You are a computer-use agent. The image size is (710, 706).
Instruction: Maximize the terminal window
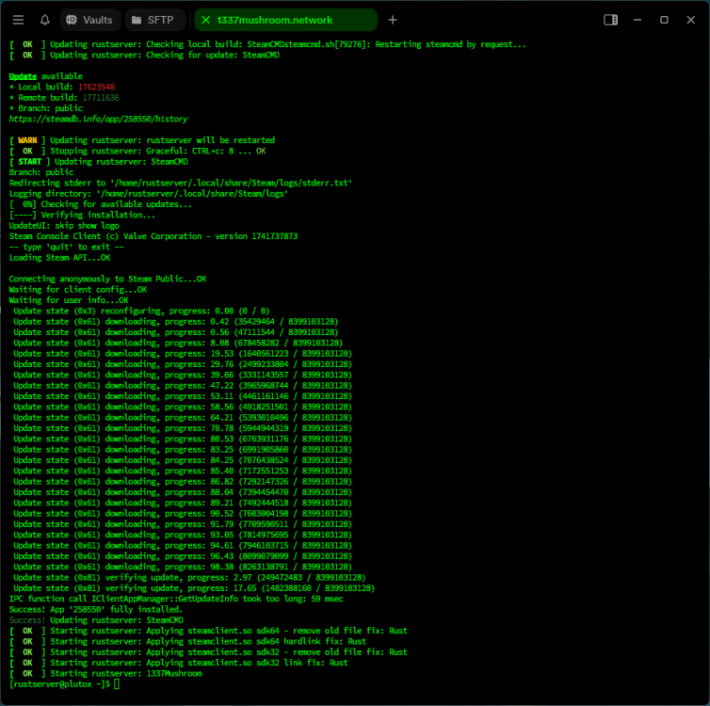[x=664, y=20]
